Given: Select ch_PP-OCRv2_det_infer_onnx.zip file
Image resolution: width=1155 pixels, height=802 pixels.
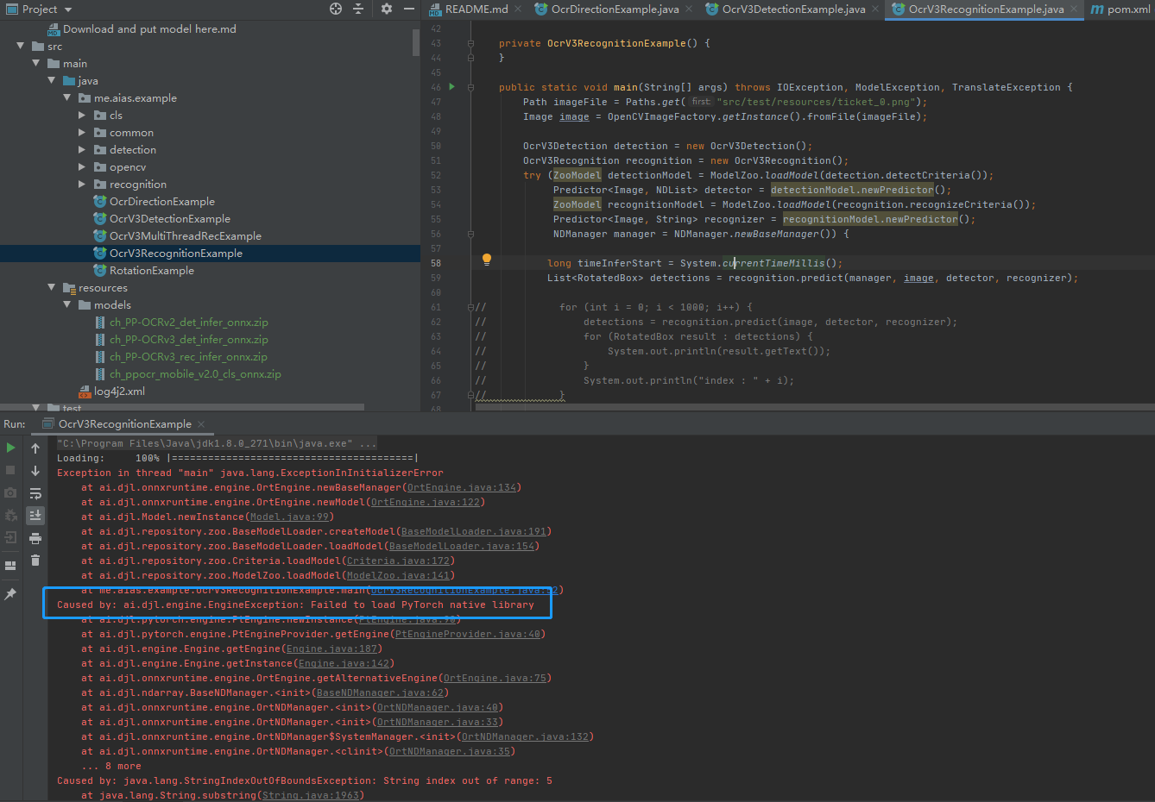Looking at the screenshot, I should click(188, 322).
